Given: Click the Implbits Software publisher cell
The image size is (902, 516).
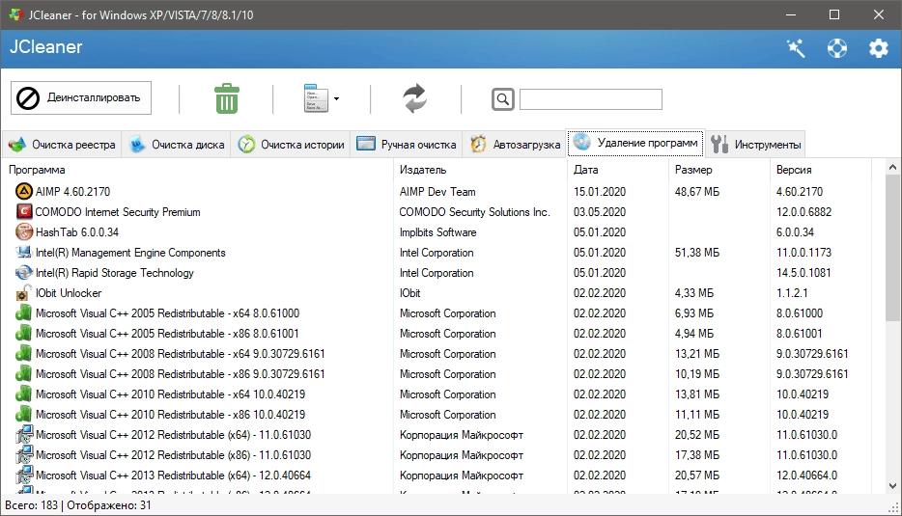Looking at the screenshot, I should 437,232.
